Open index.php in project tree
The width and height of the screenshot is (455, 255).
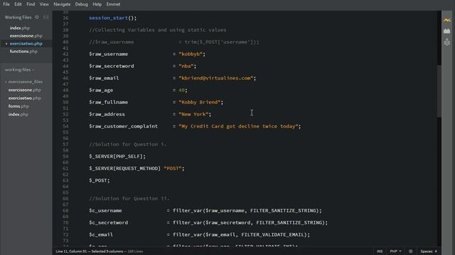point(18,114)
